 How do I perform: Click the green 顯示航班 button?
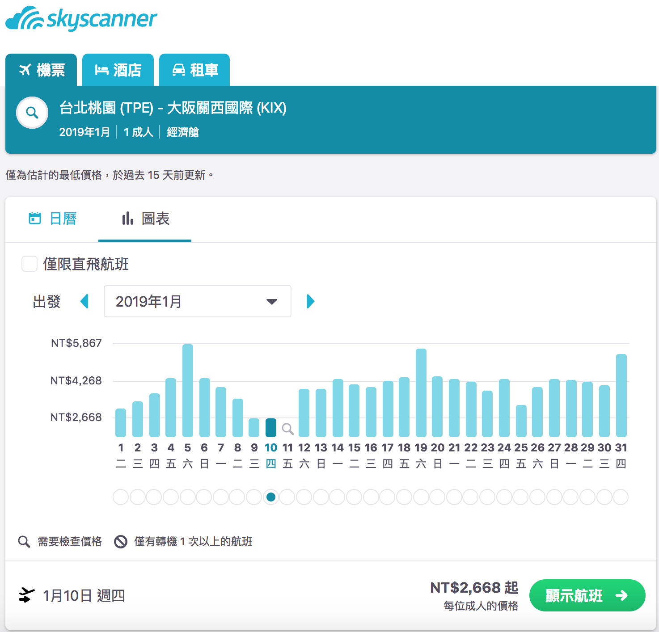point(587,595)
